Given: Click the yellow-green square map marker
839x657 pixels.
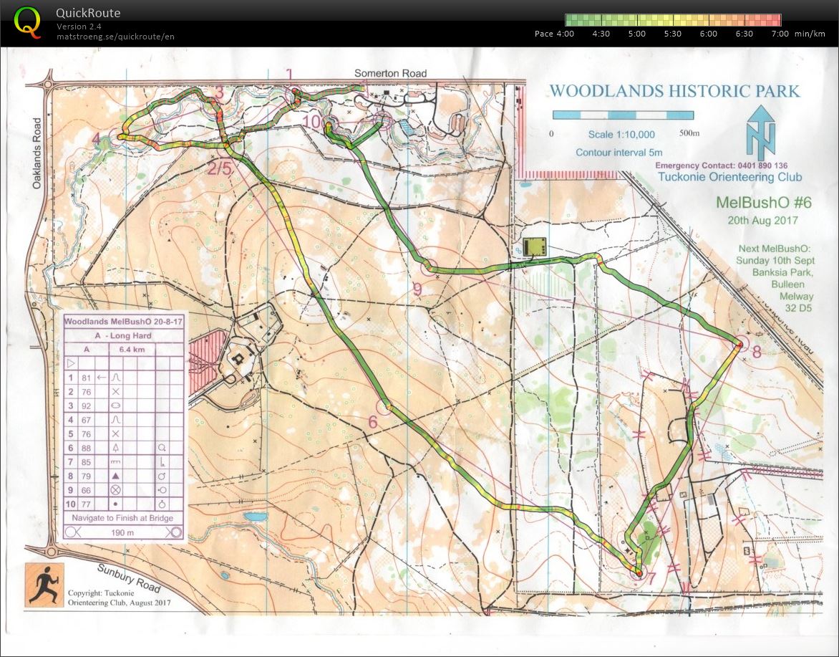Looking at the screenshot, I should click(533, 247).
